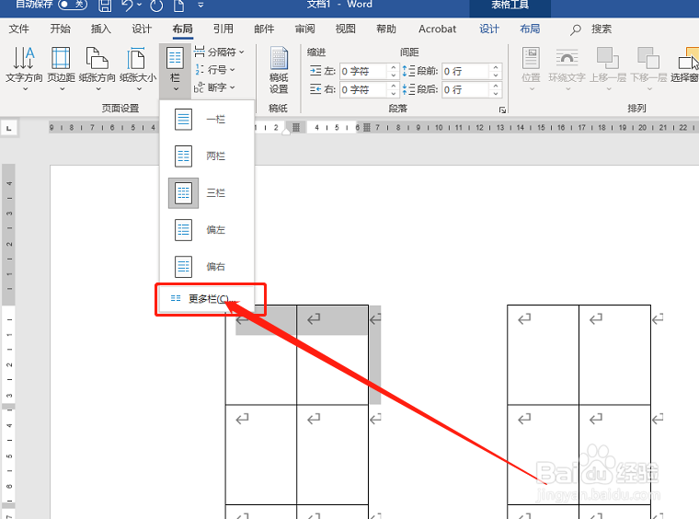Switch to the 帮助 ribbon tab

386,29
